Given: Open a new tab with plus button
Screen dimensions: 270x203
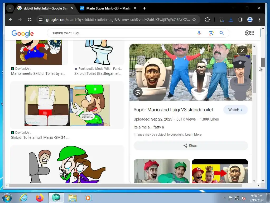Looking at the screenshot, I should [144, 8].
